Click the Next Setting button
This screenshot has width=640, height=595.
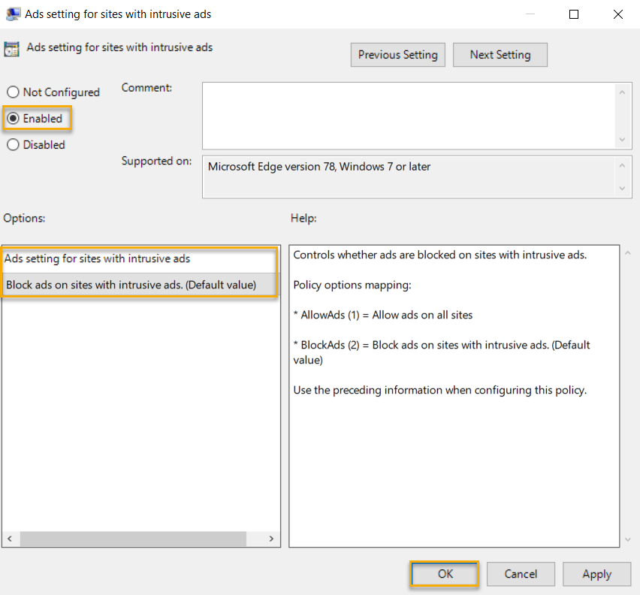pos(500,54)
